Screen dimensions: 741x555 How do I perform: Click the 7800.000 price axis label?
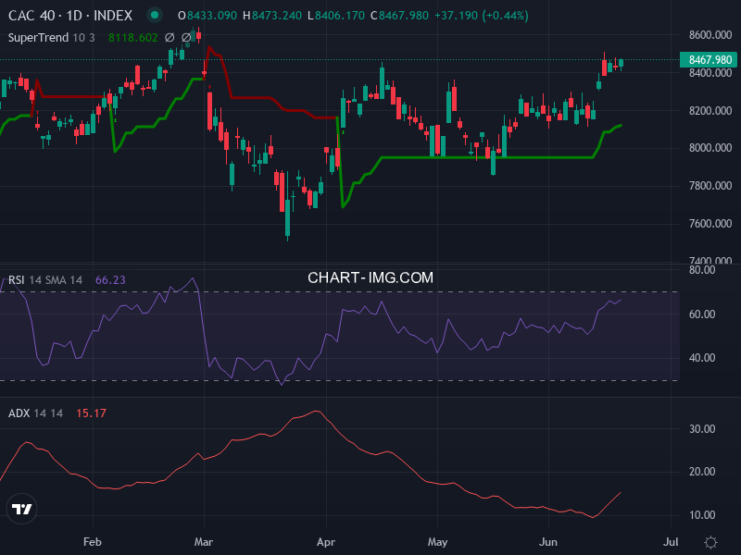pyautogui.click(x=710, y=186)
